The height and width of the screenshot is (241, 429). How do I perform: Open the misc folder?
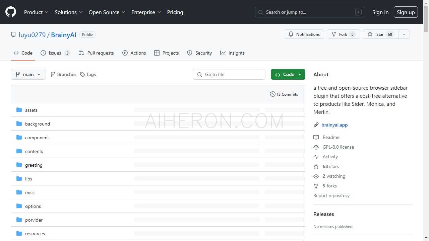click(x=30, y=192)
